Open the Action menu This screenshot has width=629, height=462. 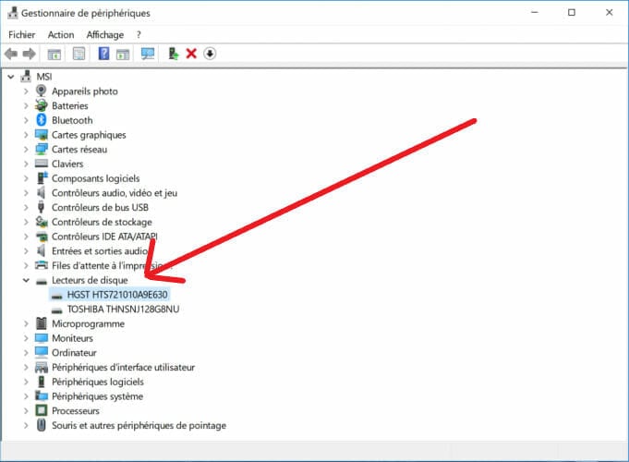pos(61,35)
